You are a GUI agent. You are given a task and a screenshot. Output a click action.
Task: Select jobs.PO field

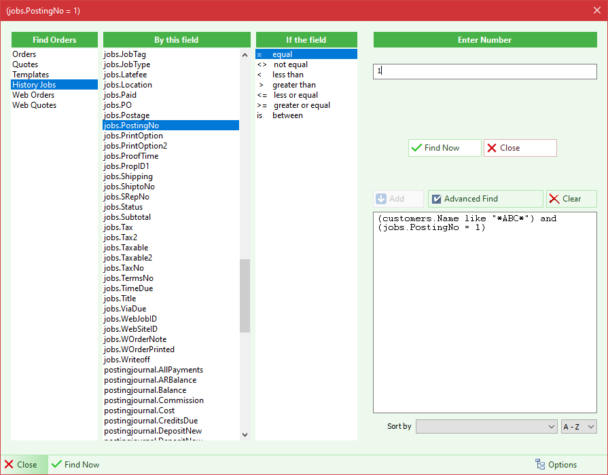171,105
